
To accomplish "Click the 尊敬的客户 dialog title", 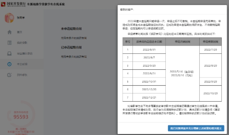I will click(x=127, y=10).
